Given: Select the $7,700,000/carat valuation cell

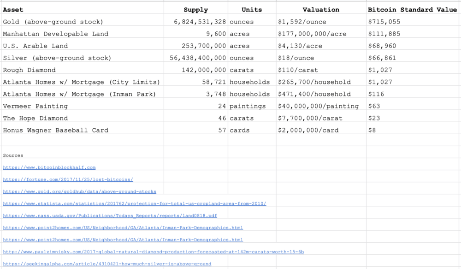Looking at the screenshot, I should [321, 118].
